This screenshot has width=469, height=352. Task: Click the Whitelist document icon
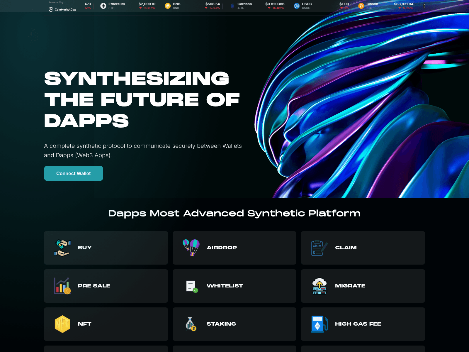[192, 286]
